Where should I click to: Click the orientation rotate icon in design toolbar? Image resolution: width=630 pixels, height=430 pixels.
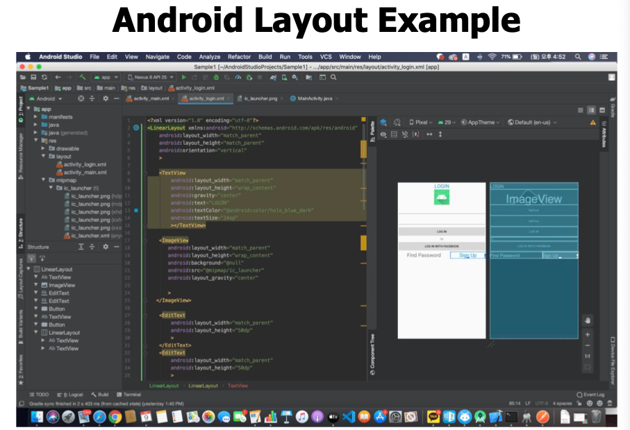[397, 122]
